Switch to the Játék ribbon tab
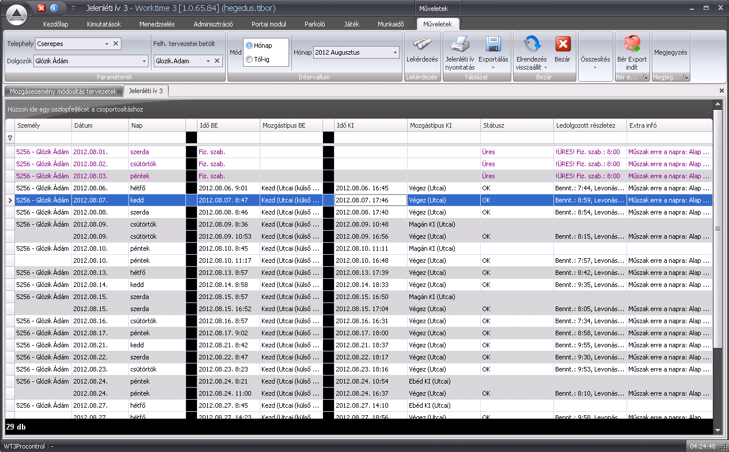 click(351, 24)
